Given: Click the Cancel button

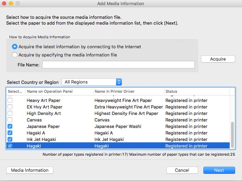Looking at the screenshot, I should (x=182, y=170).
